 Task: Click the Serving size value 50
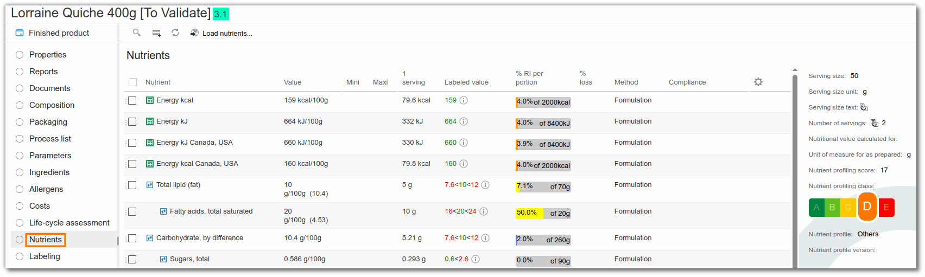pos(854,76)
